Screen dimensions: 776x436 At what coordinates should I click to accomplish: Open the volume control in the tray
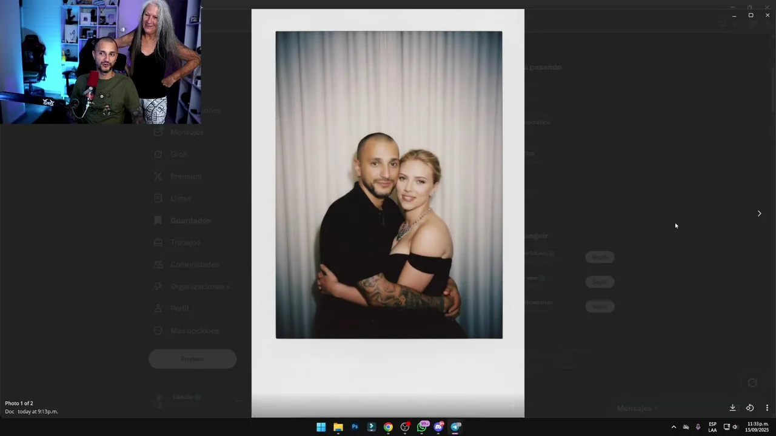coord(735,427)
